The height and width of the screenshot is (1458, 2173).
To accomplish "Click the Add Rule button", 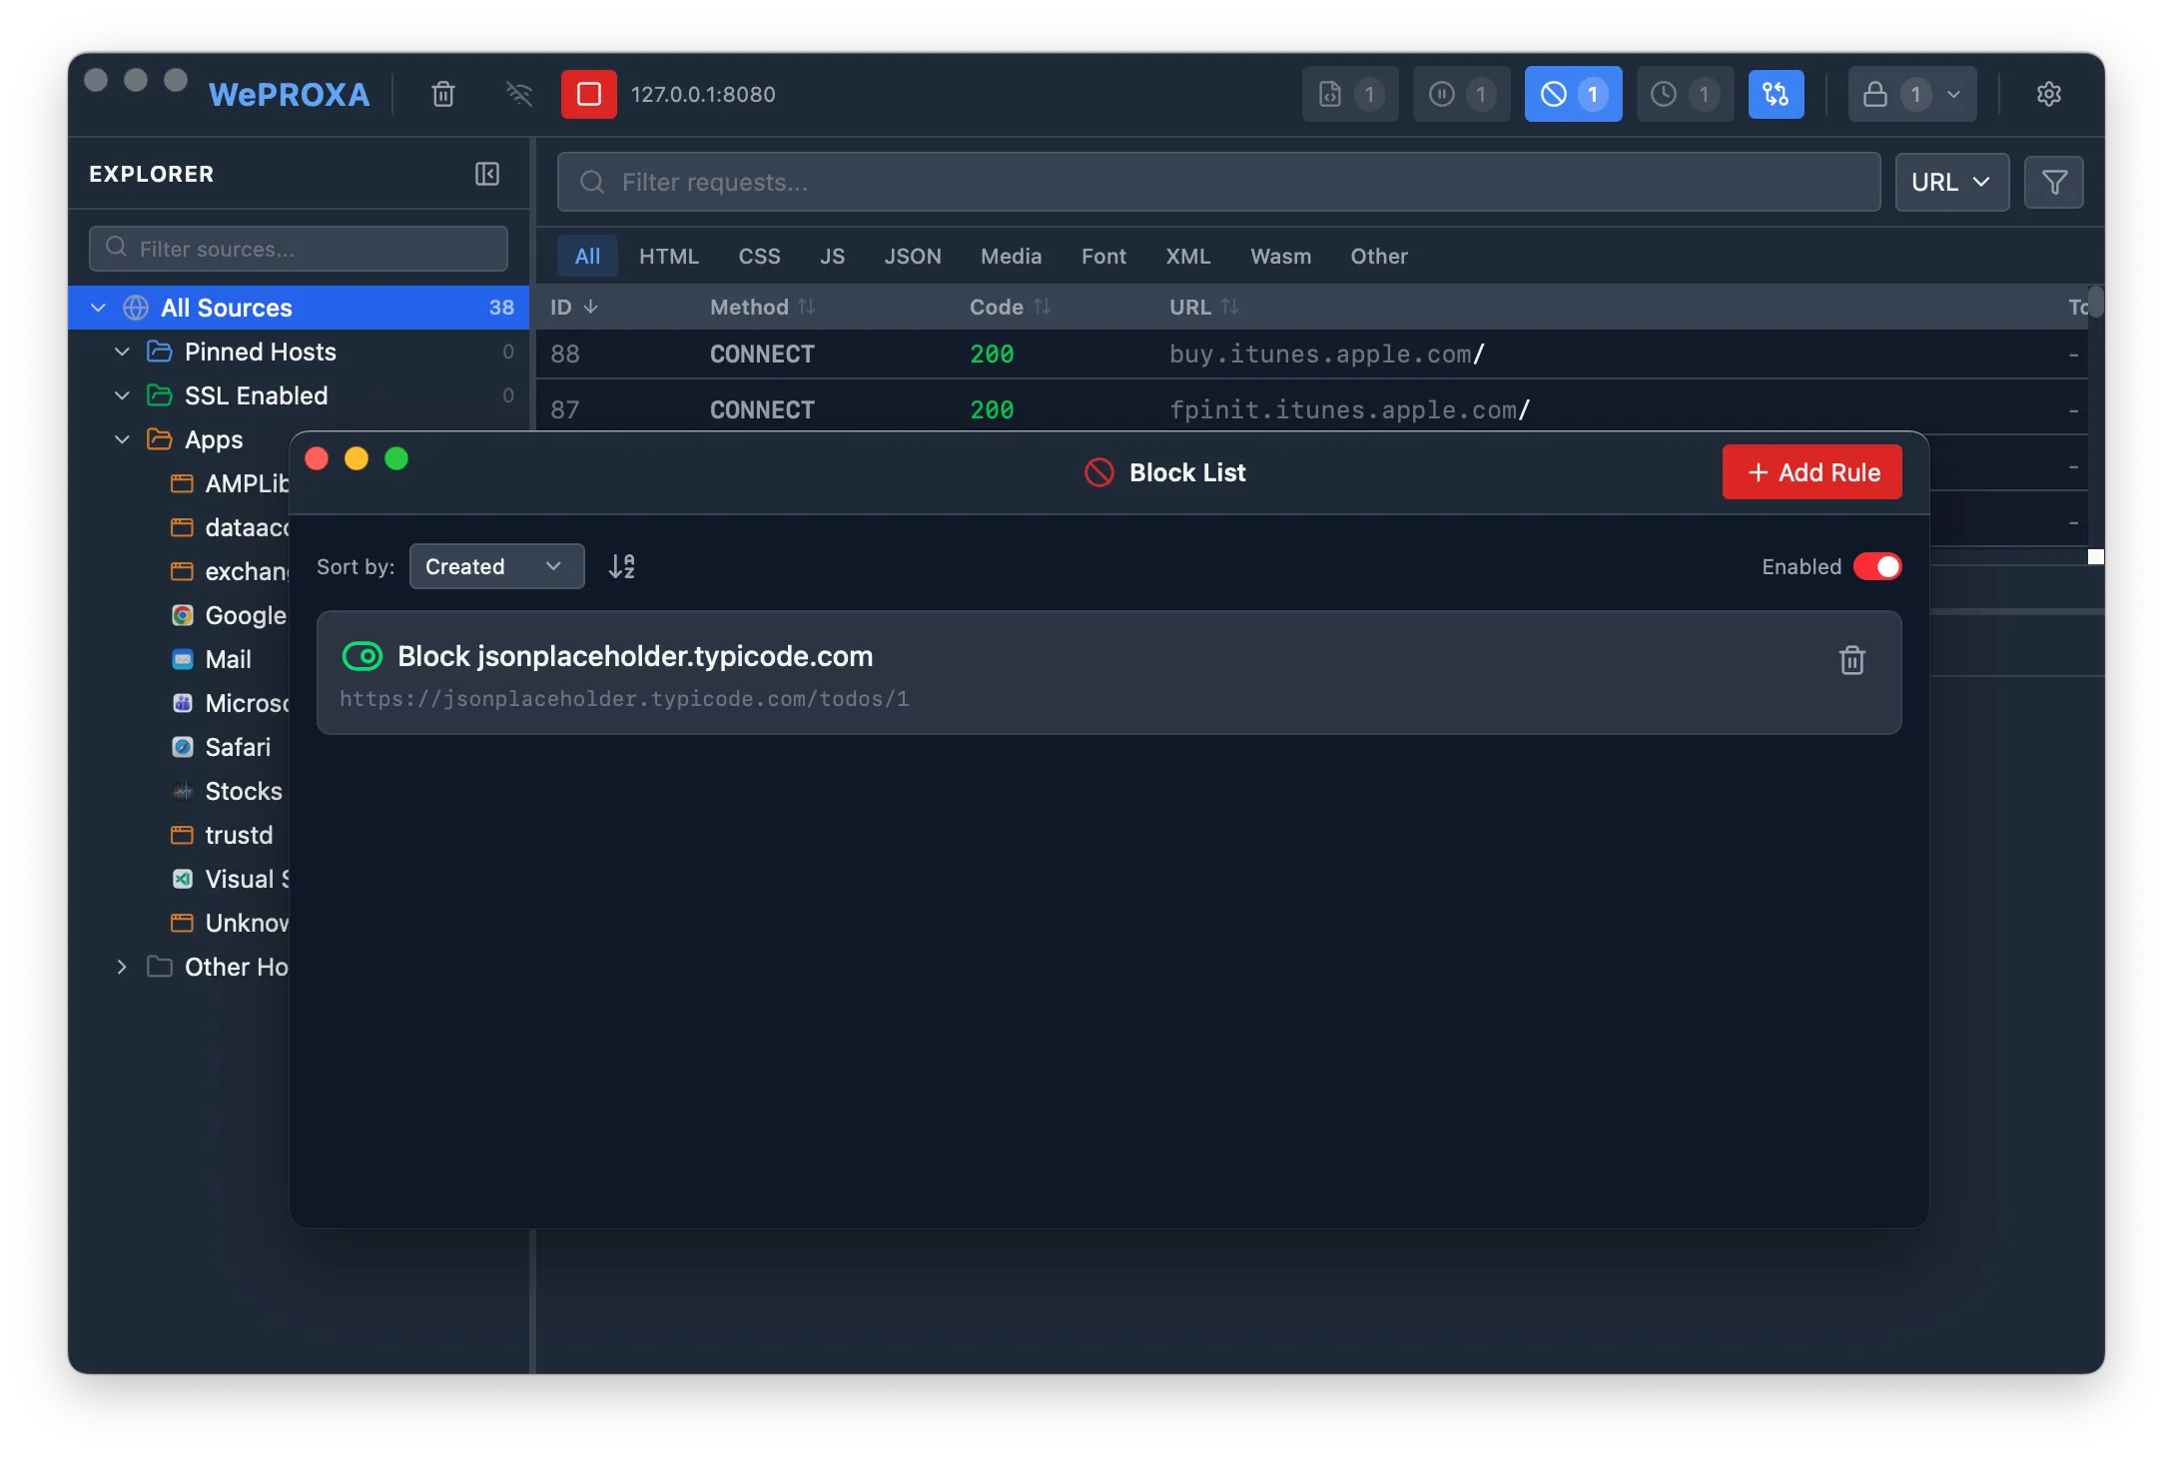I will 1811,471.
